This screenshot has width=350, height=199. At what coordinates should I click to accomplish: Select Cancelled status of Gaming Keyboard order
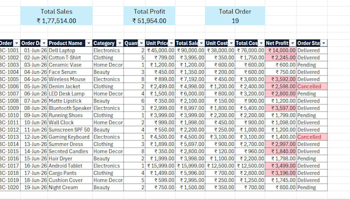click(312, 137)
